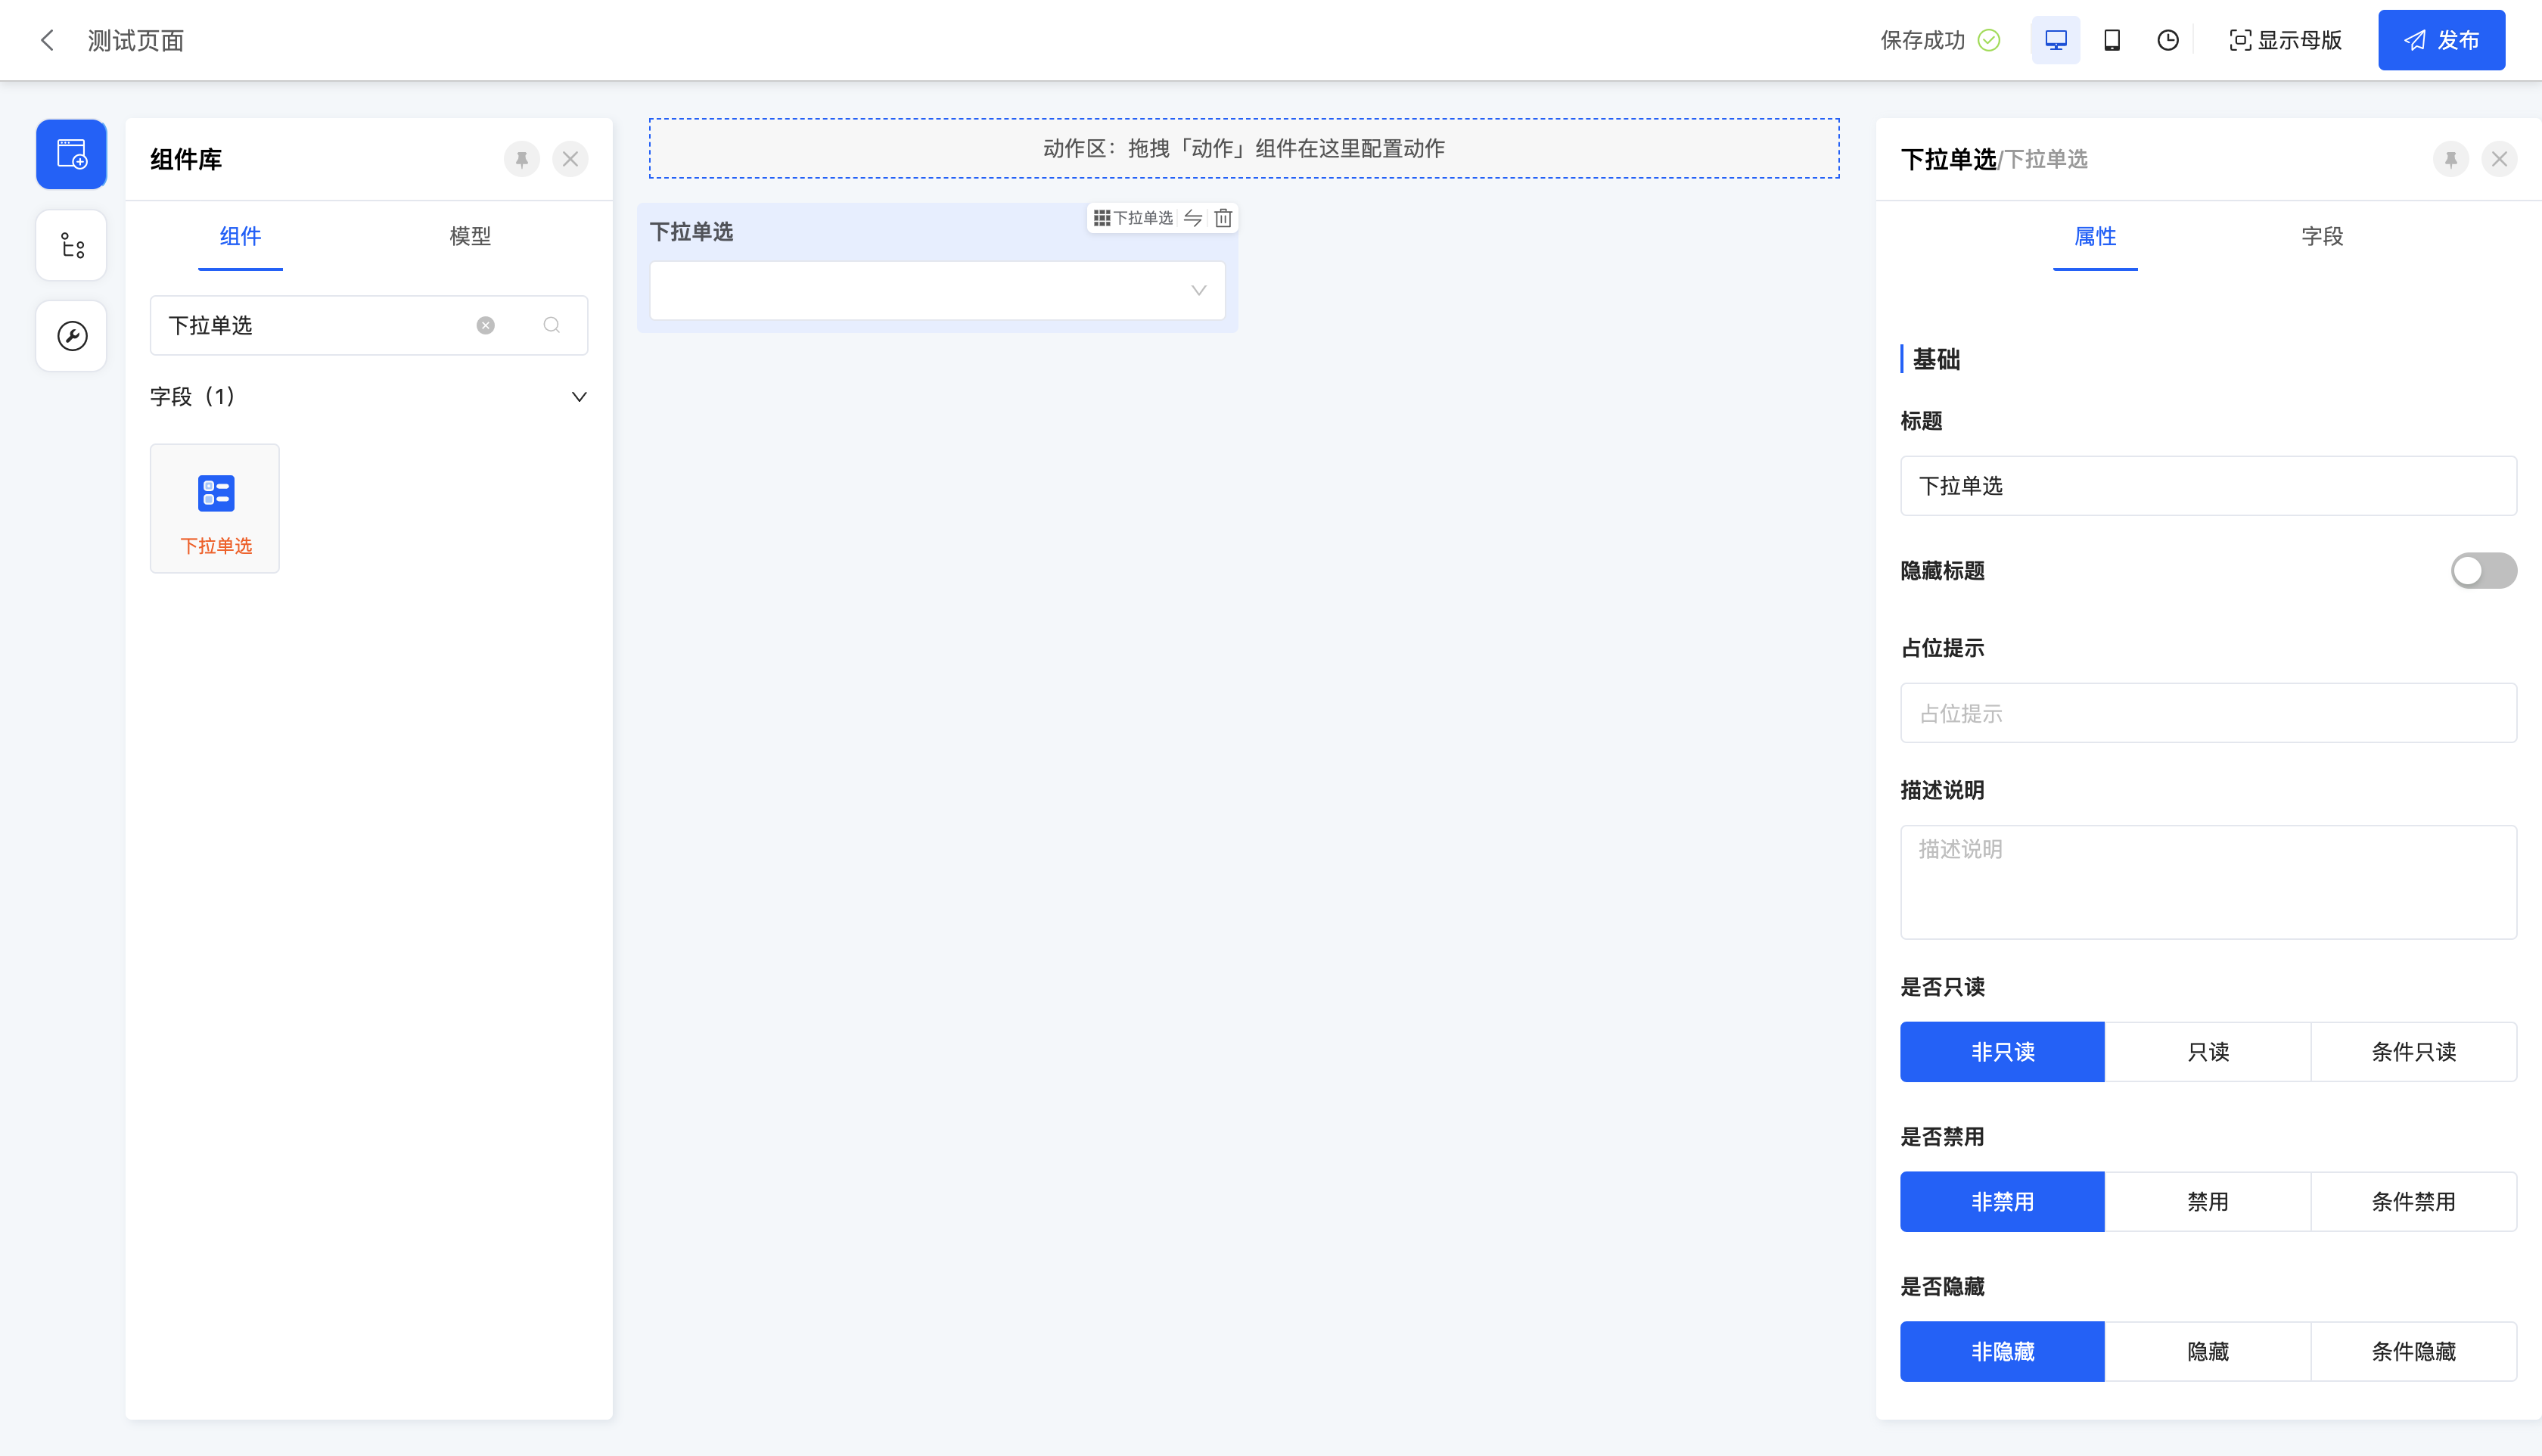
Task: Switch to the 模型 tab
Action: coord(470,236)
